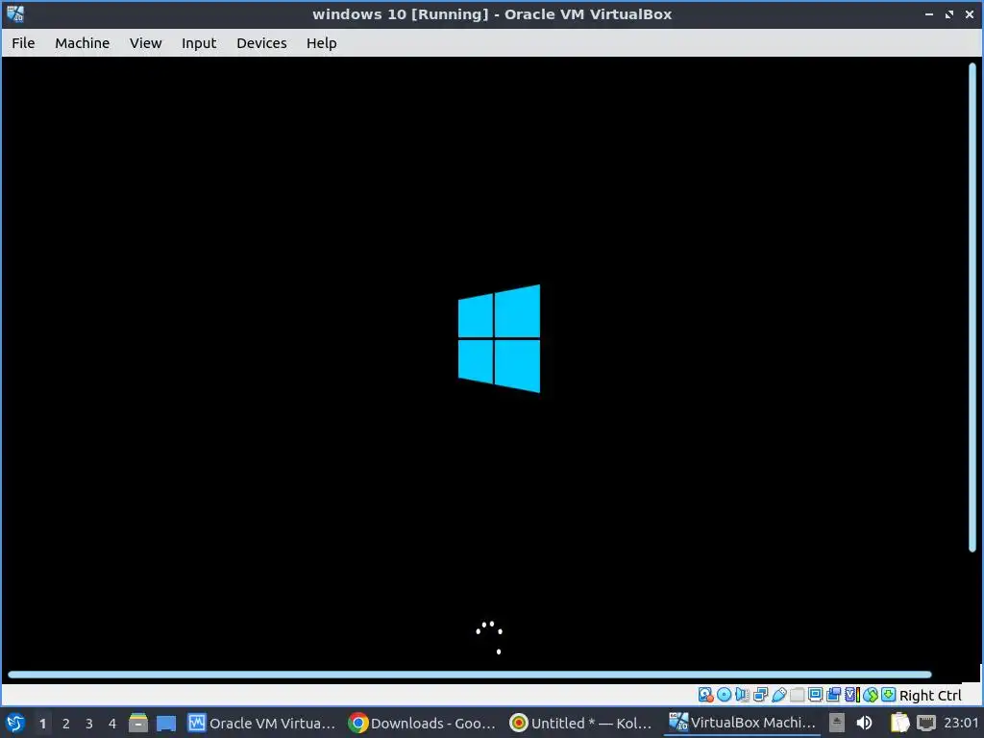Screen dimensions: 984x738
Task: Launch the file manager from the panel
Action: [x=138, y=723]
